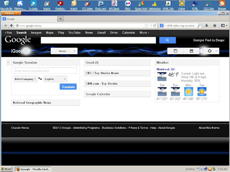Screen dimensions: 230x172
Task: Select iGoogle Mozilla Firefox taskbar button
Action: (33, 169)
